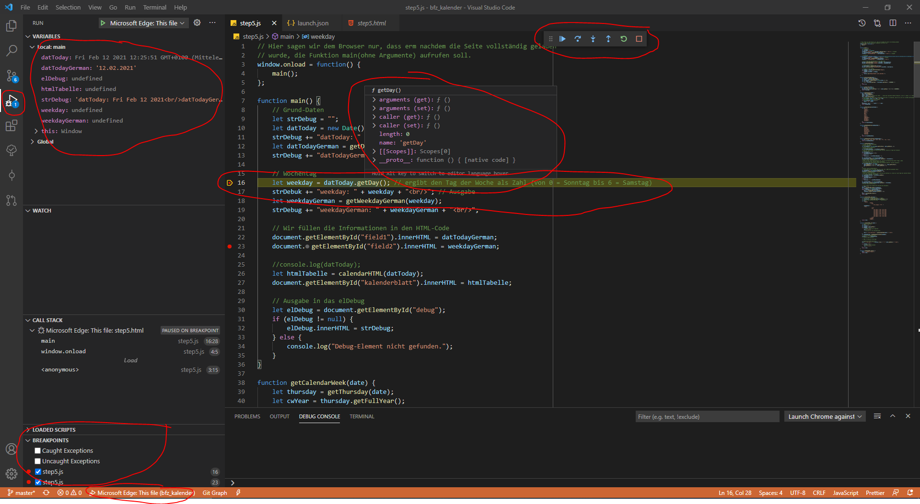
Task: Open the Search view in the activity bar
Action: click(11, 50)
